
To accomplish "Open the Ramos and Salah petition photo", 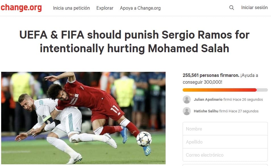I will point(83,118).
